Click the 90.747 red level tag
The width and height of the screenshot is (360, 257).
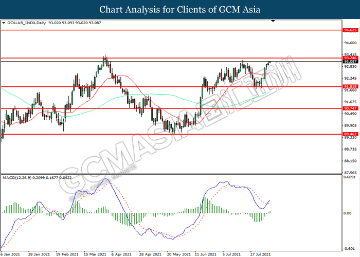(x=350, y=108)
